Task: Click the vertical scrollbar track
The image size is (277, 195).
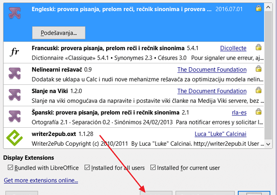Action: 268,76
